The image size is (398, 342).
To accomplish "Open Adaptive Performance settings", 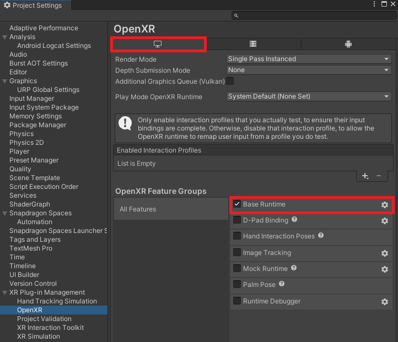I will click(x=44, y=28).
